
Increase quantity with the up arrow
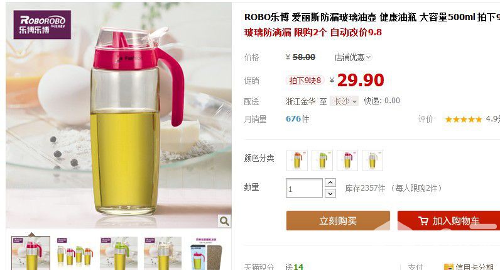click(330, 183)
